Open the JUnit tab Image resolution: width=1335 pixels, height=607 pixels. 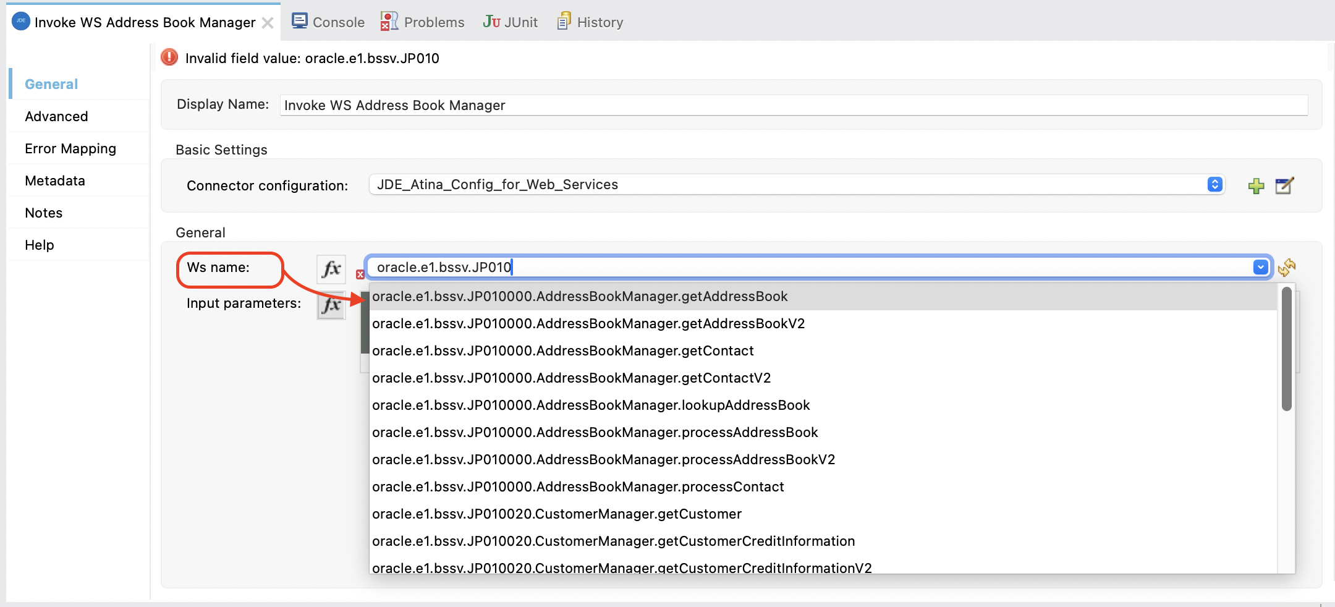511,22
